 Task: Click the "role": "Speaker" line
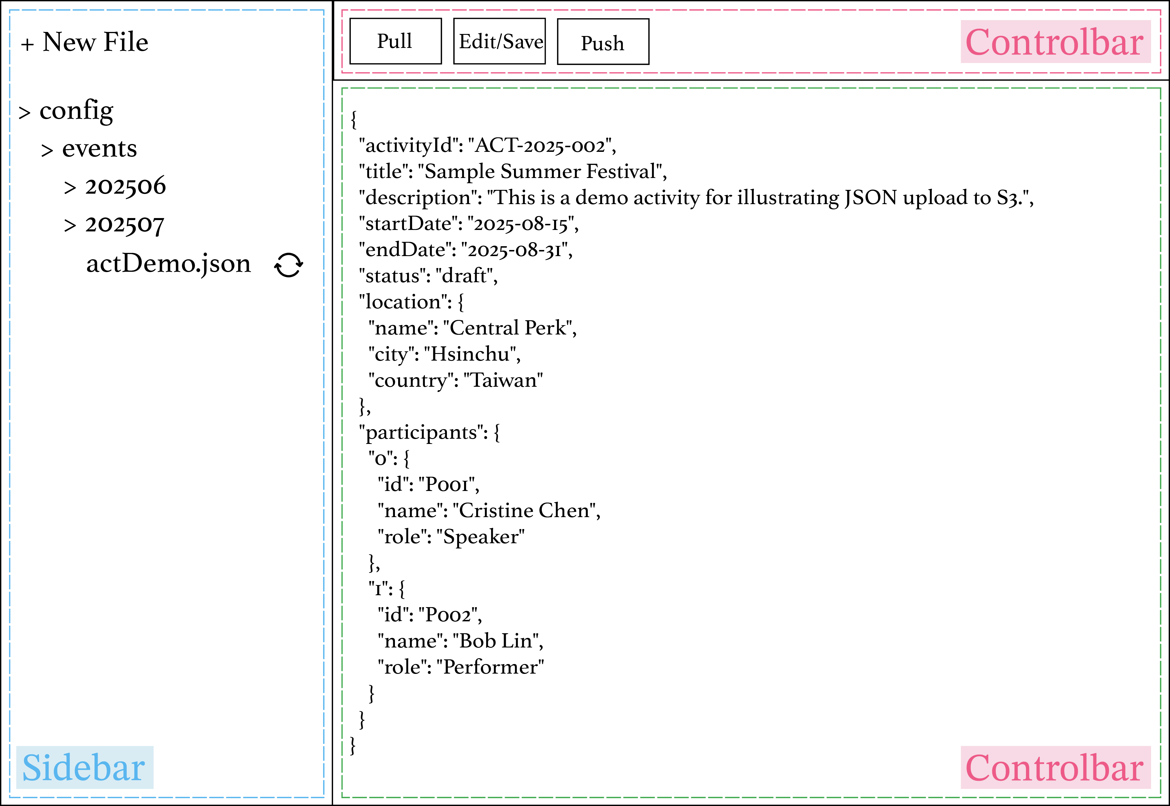coord(451,537)
